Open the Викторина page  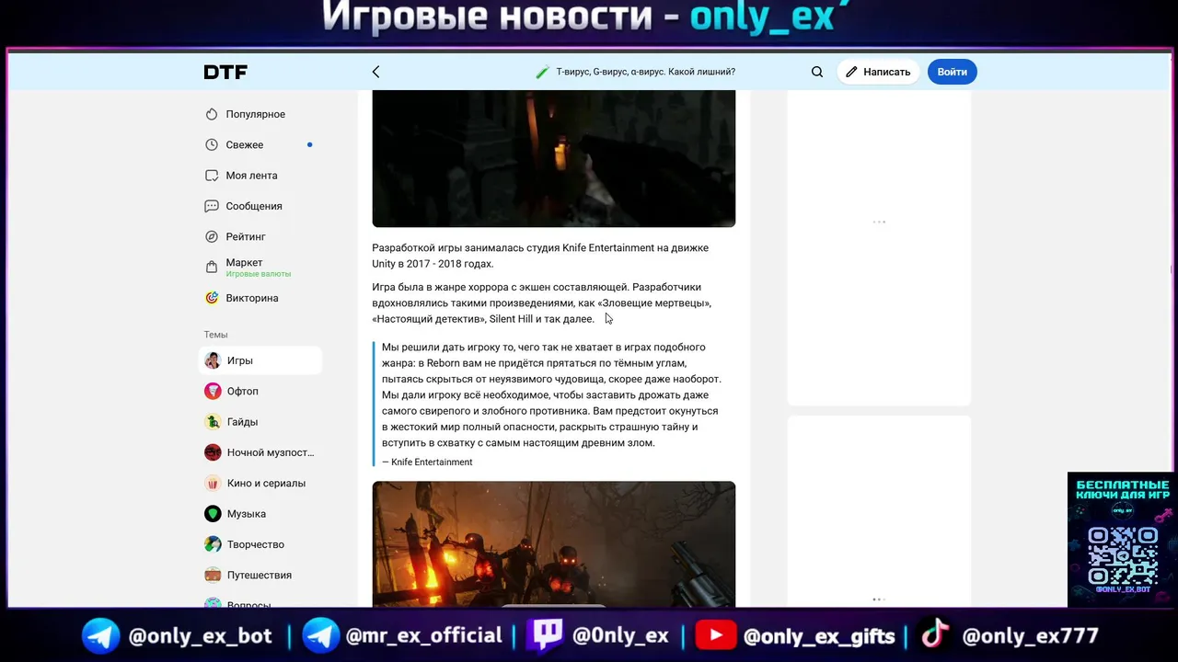click(252, 298)
